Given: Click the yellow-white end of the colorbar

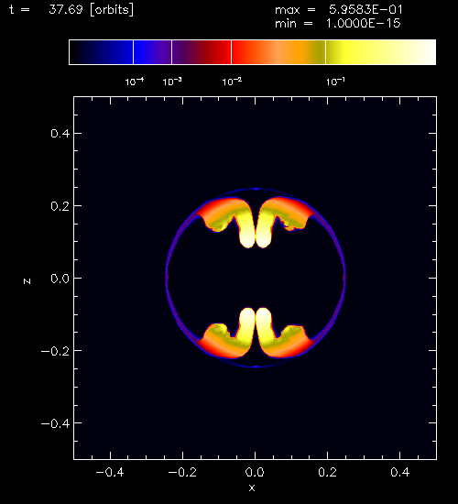Looking at the screenshot, I should [x=381, y=52].
